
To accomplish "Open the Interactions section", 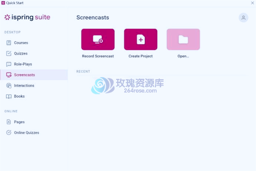I will click(34, 85).
